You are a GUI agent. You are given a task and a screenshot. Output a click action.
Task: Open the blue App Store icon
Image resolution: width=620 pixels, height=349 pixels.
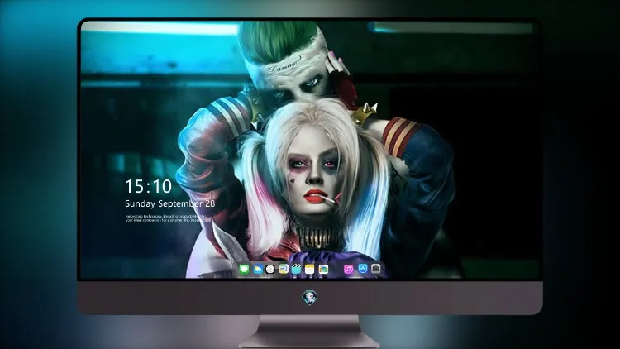pyautogui.click(x=362, y=269)
